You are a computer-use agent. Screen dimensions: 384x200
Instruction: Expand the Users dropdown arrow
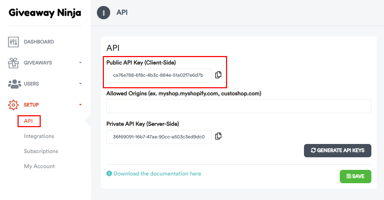coord(80,84)
